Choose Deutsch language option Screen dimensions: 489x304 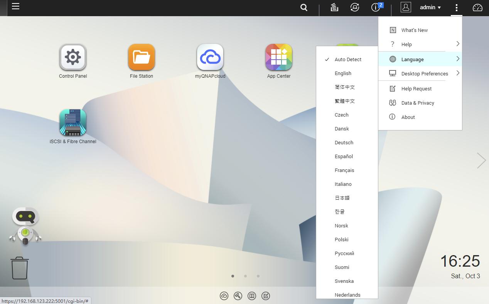[x=347, y=142]
